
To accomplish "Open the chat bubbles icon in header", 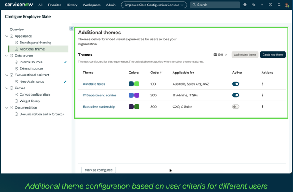I will point(253,5).
